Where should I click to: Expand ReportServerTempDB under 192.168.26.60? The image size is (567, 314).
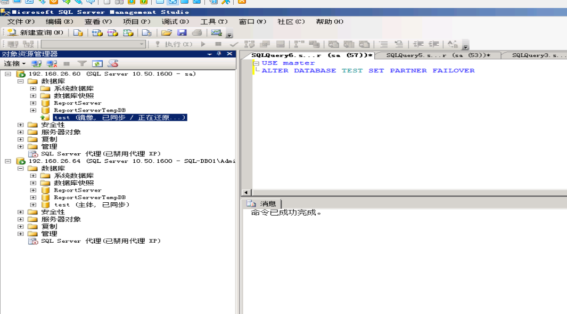(33, 110)
